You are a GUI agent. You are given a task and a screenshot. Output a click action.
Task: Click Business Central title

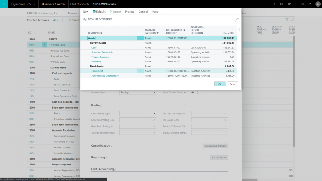tap(53, 4)
